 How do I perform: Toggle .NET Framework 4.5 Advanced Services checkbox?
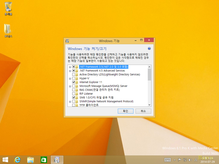74,71
